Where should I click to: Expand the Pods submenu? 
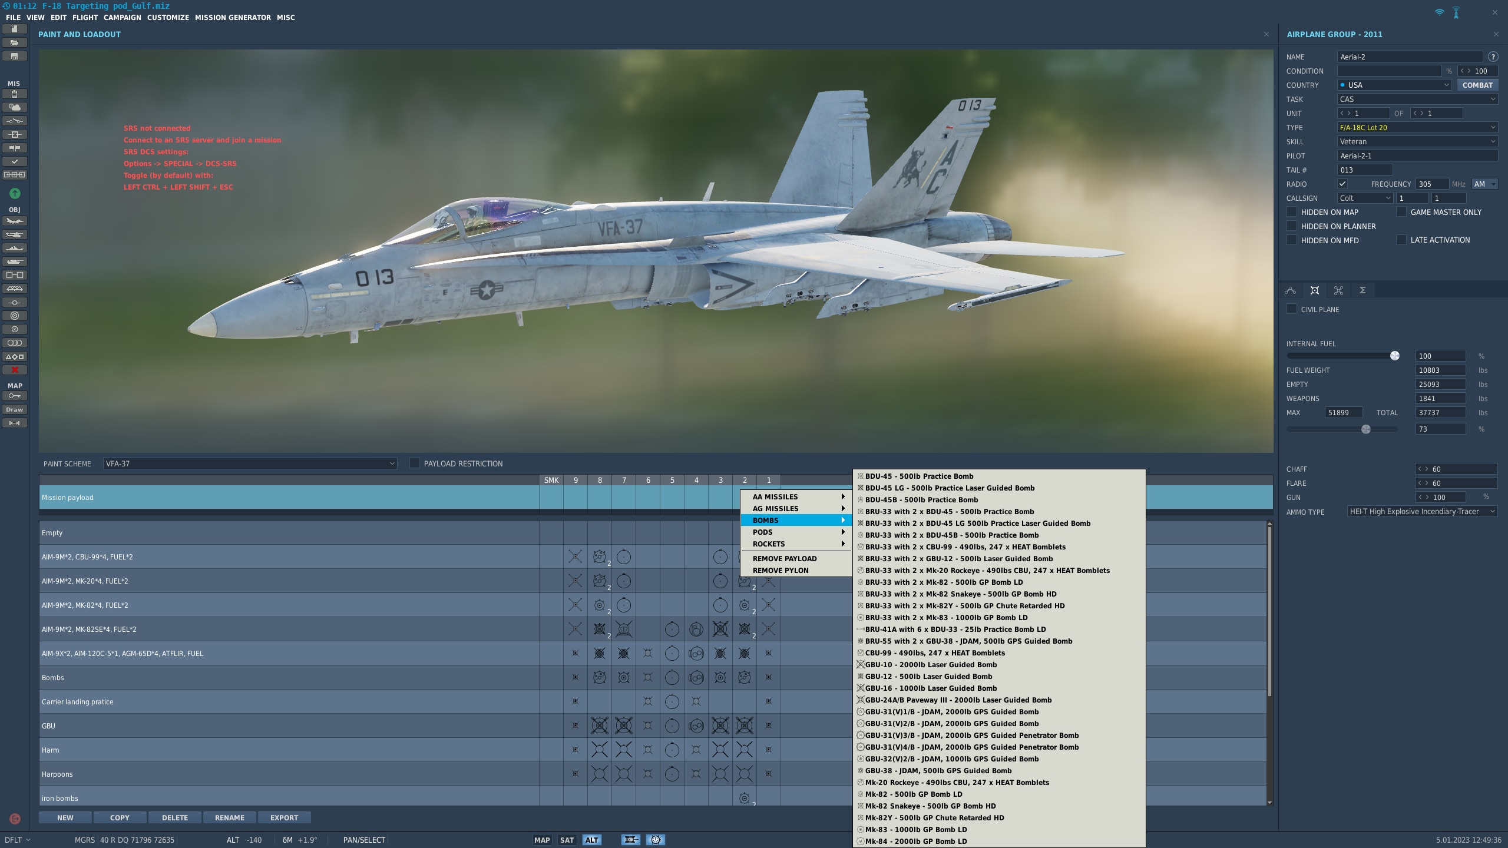[x=796, y=532]
